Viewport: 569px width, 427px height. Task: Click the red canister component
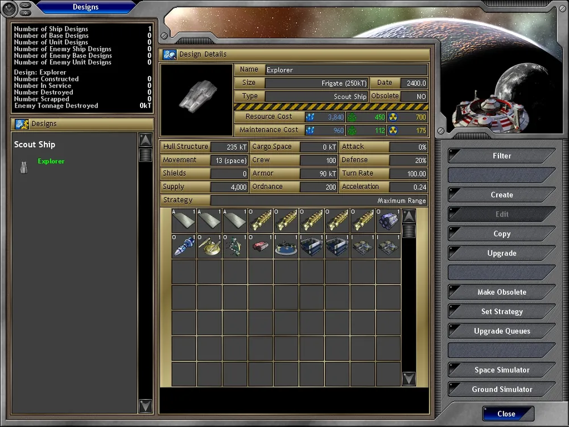(x=261, y=247)
